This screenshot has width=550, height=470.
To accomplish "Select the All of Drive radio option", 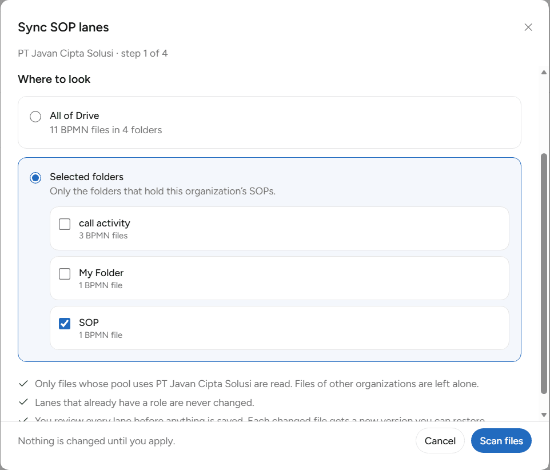I will click(x=35, y=117).
